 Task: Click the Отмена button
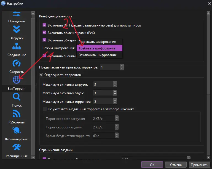(x=176, y=165)
